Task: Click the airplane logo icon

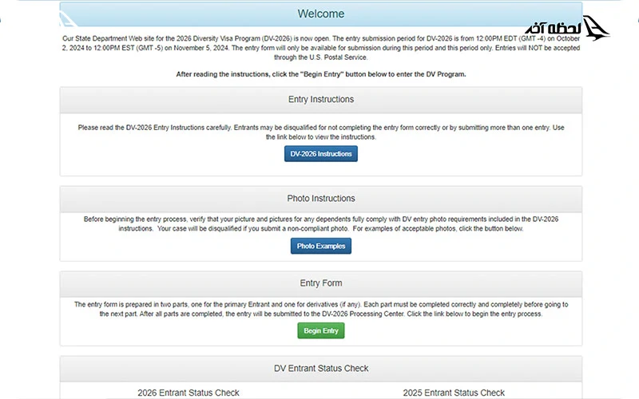Action: (597, 29)
